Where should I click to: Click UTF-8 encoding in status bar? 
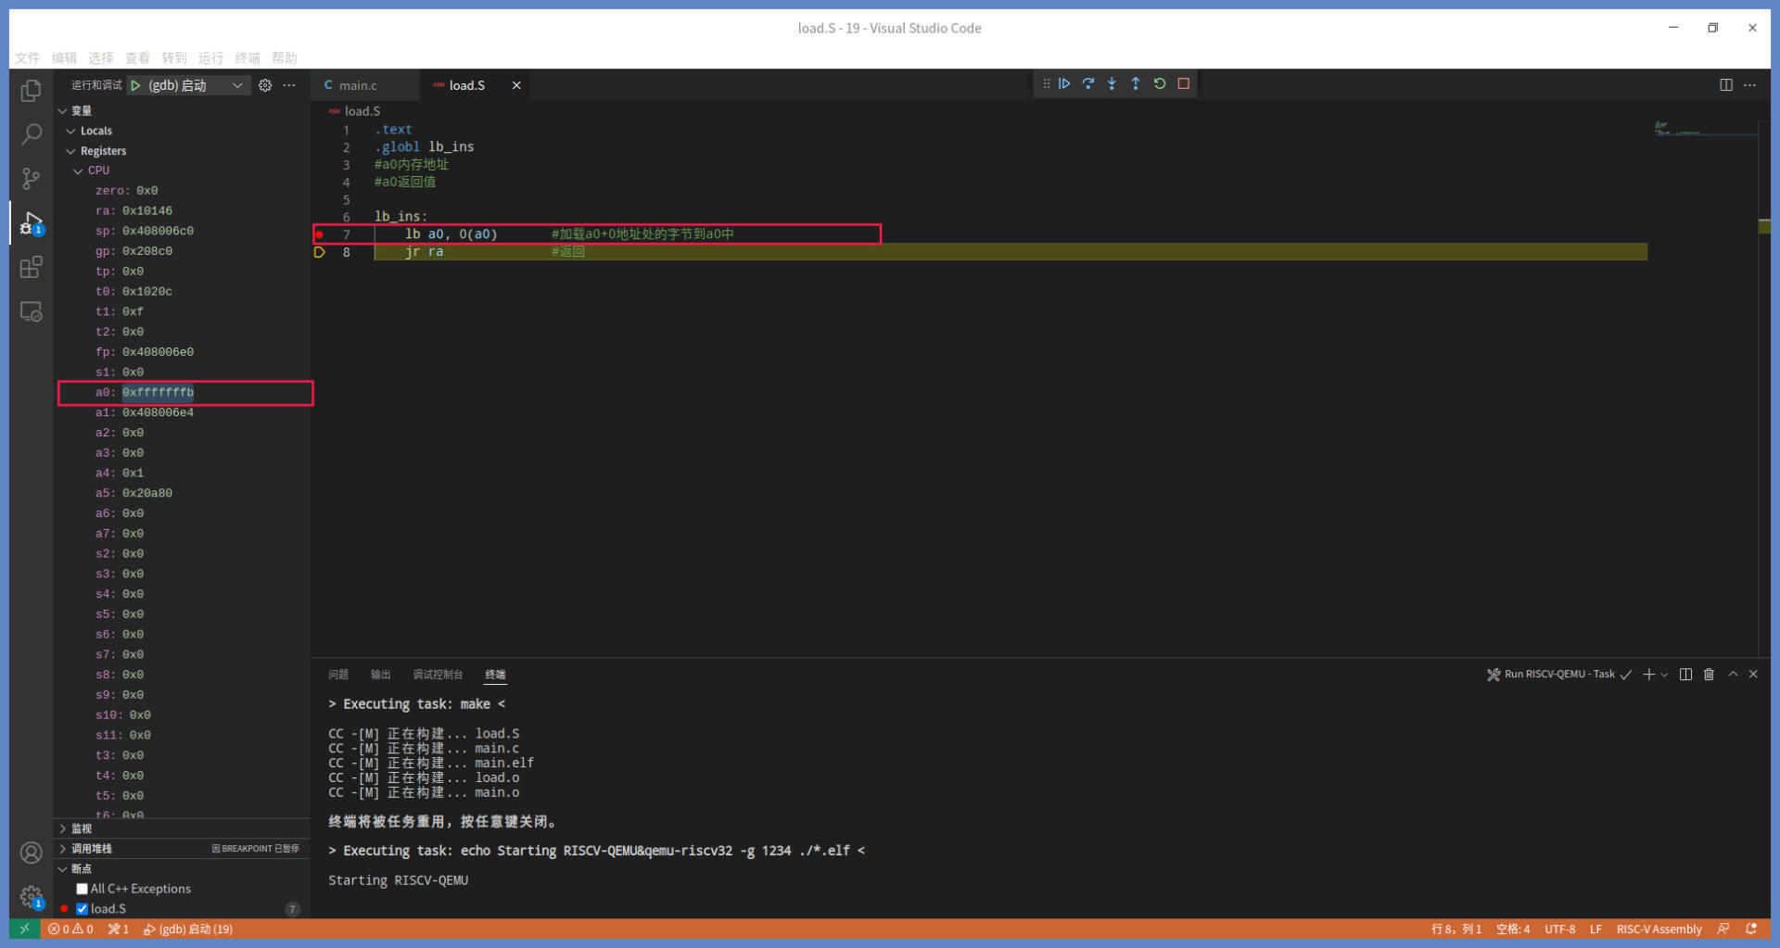tap(1559, 929)
